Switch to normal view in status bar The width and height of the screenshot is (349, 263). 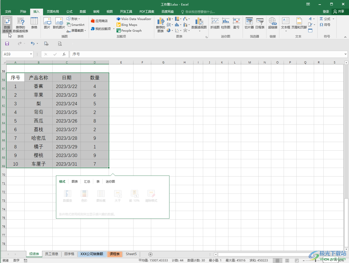278,260
